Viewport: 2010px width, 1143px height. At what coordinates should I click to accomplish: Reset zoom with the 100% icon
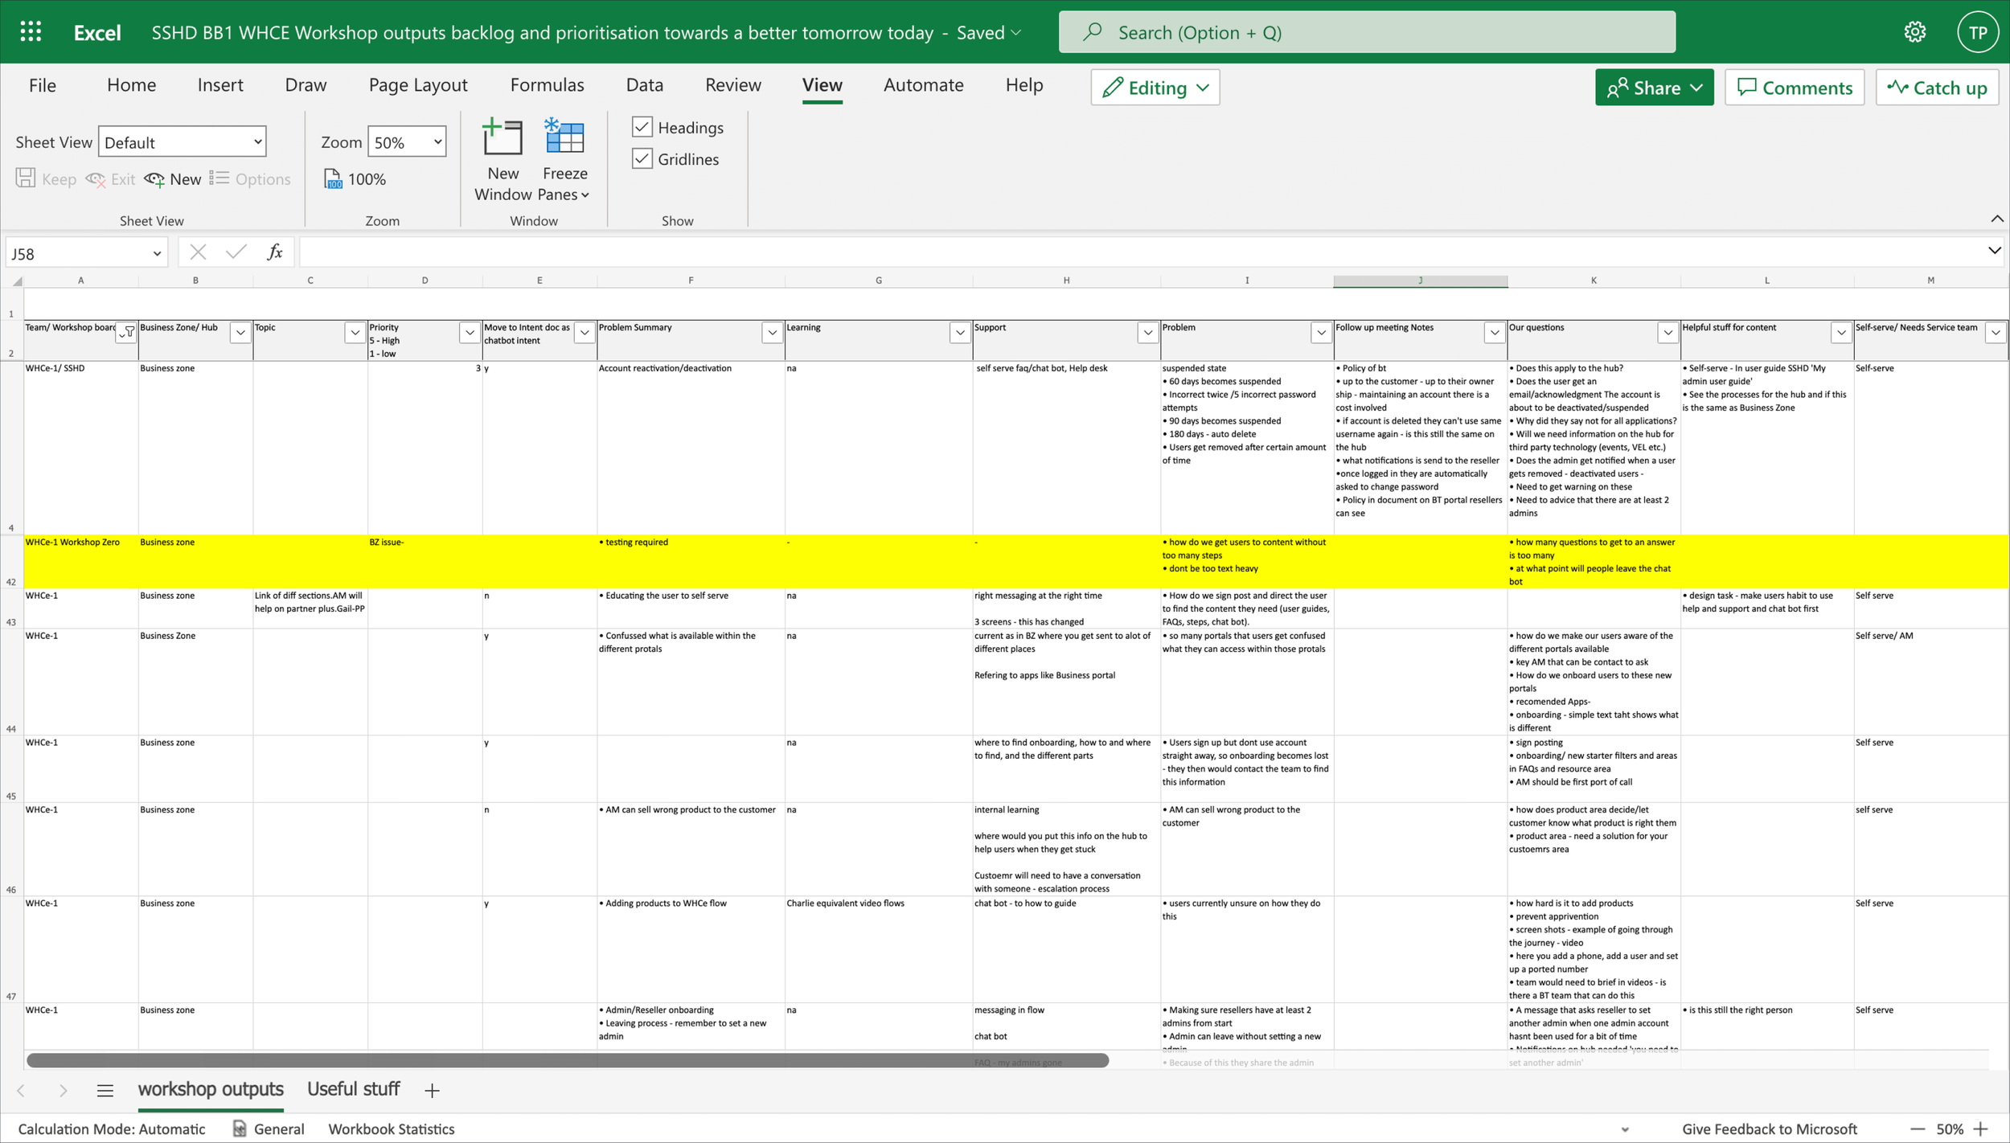[334, 178]
